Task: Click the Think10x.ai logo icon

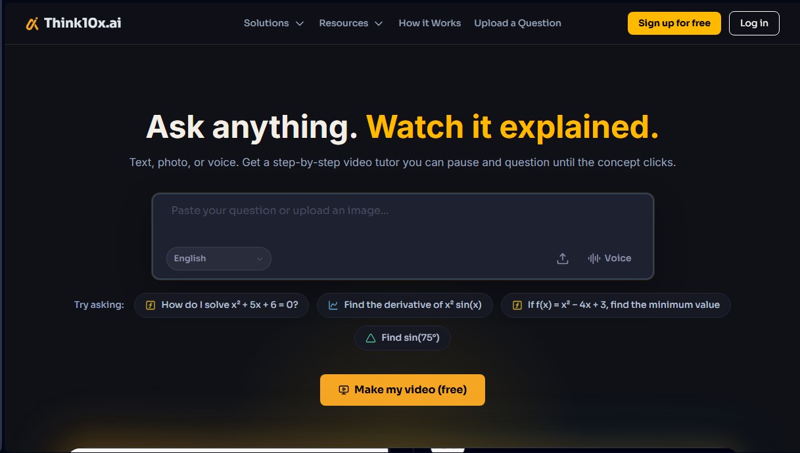Action: [x=32, y=24]
